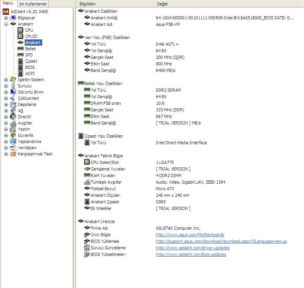Click the Veritabanı database icon
This screenshot has width=304, height=288.
tap(13, 148)
